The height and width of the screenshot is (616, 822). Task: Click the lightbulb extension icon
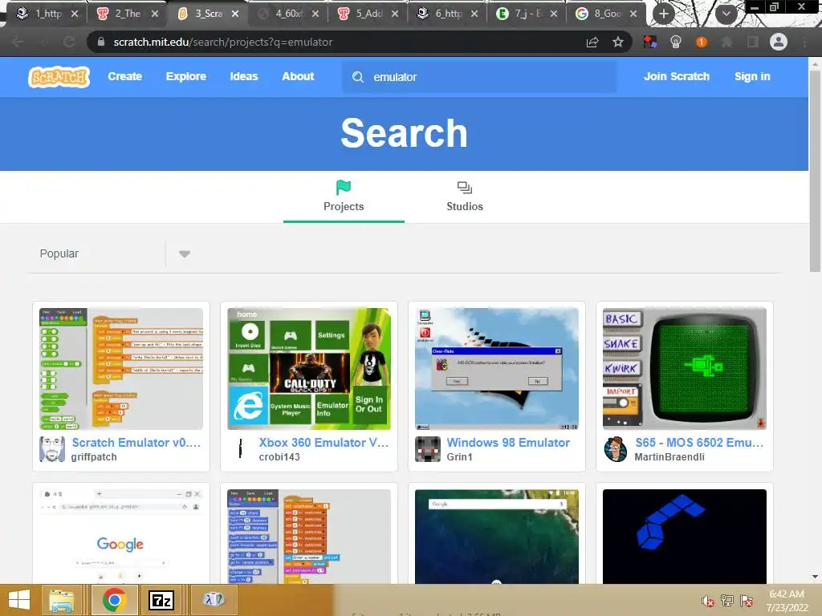tap(676, 42)
